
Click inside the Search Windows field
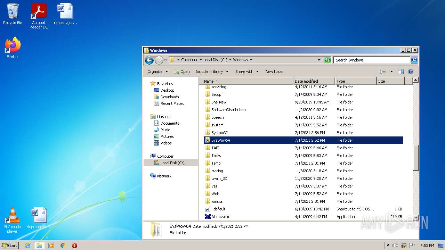coord(371,60)
